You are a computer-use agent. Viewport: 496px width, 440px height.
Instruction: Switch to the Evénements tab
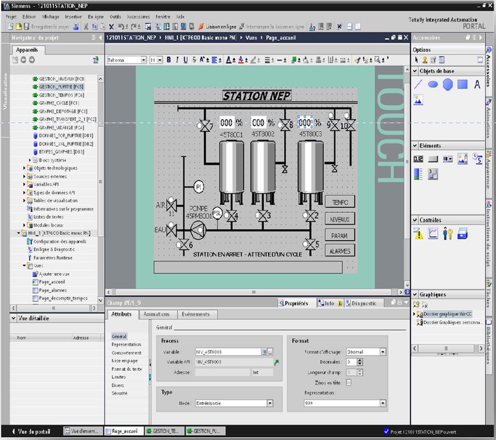[195, 315]
